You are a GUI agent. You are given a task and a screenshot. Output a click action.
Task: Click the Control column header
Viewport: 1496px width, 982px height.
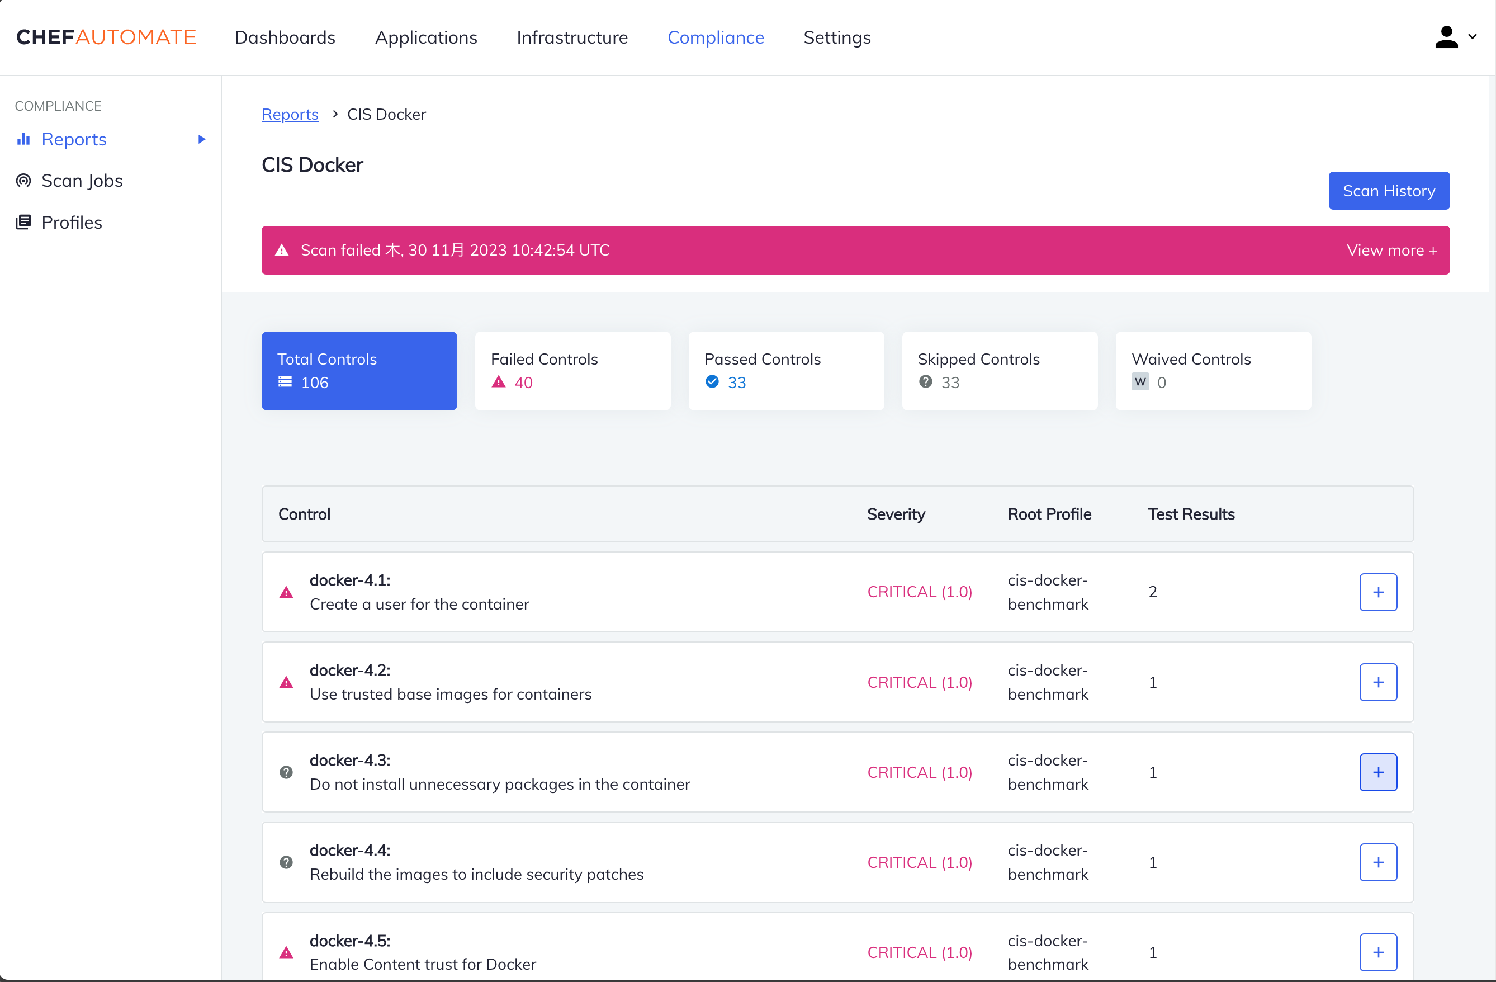pyautogui.click(x=304, y=514)
